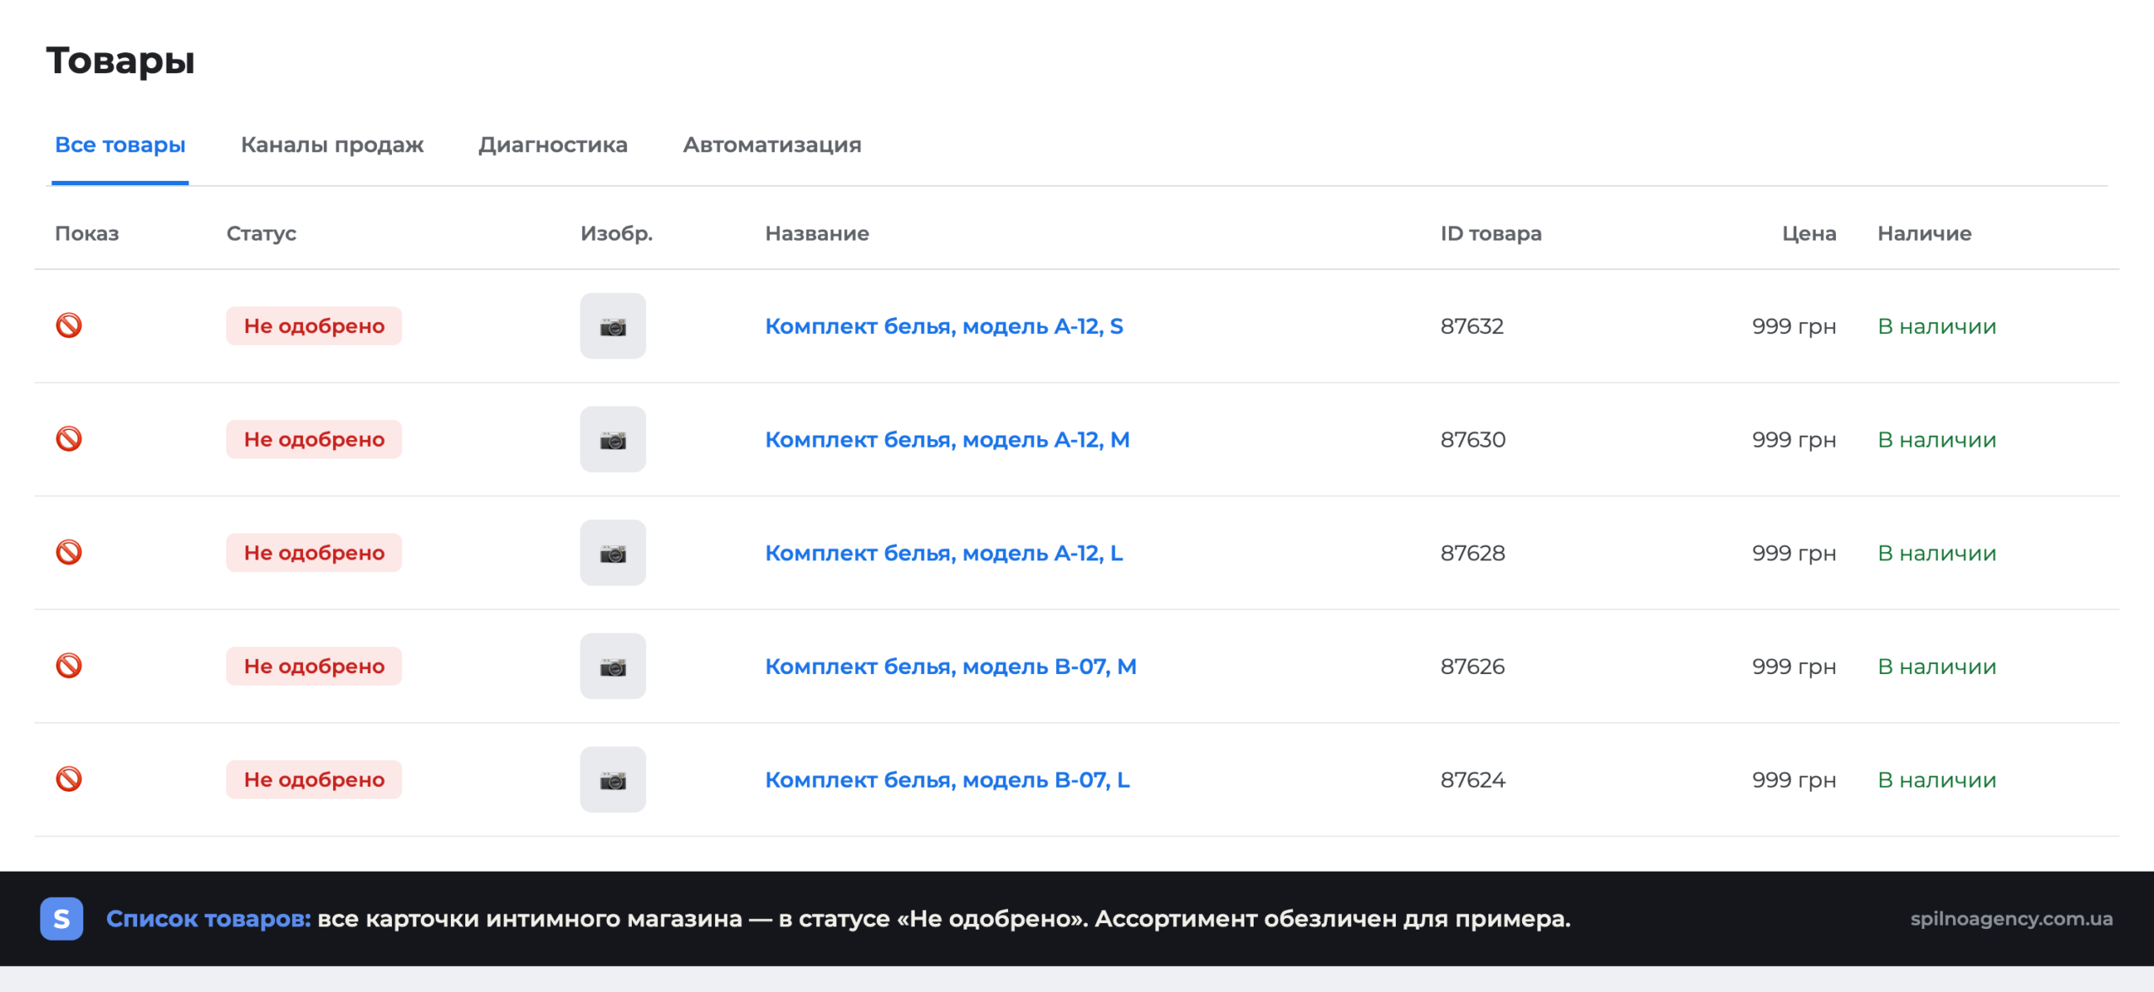Open the image placeholder for product 87632

point(613,326)
